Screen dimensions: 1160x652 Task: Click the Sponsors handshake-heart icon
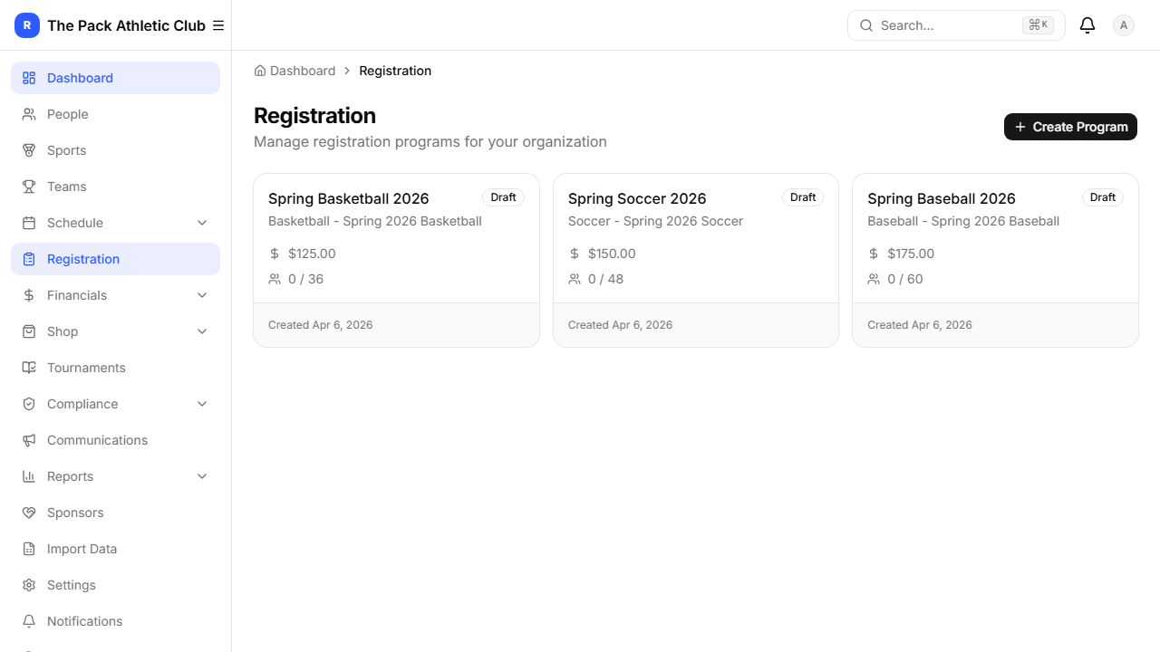click(x=29, y=513)
